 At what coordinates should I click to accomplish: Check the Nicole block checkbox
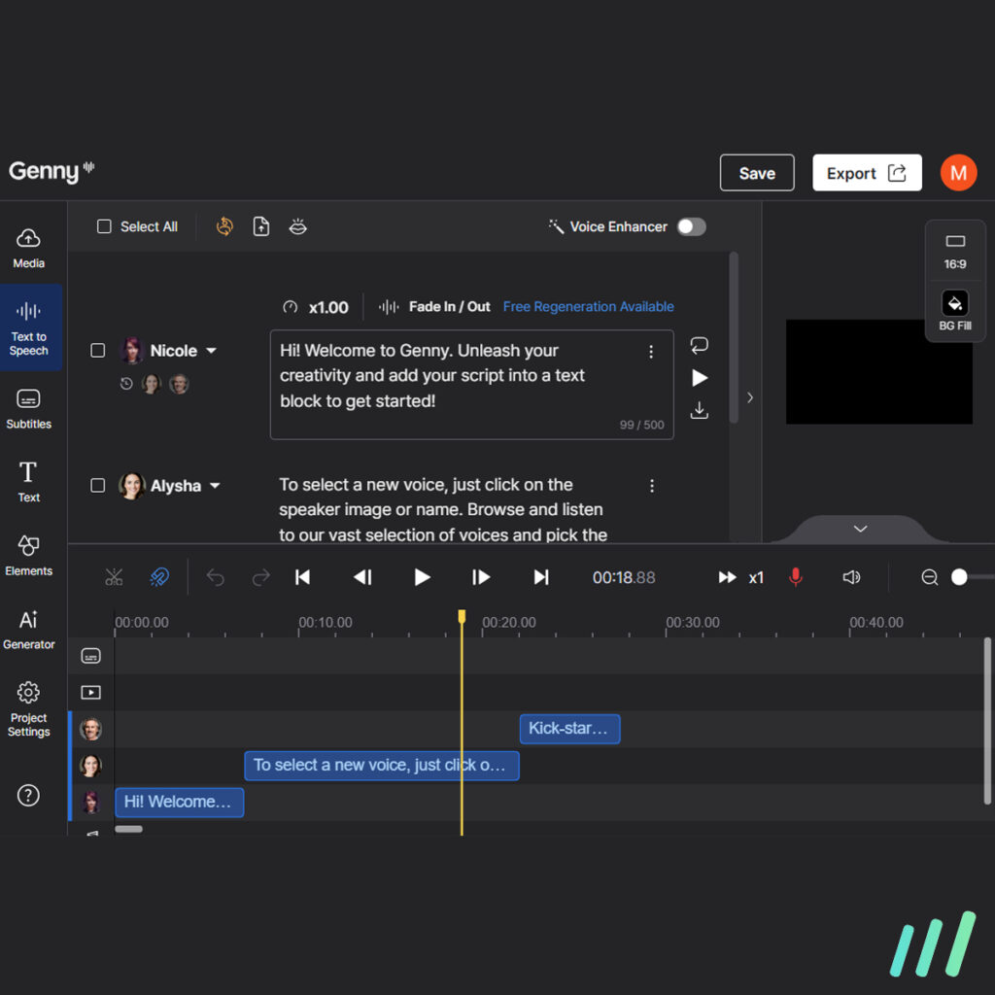98,350
